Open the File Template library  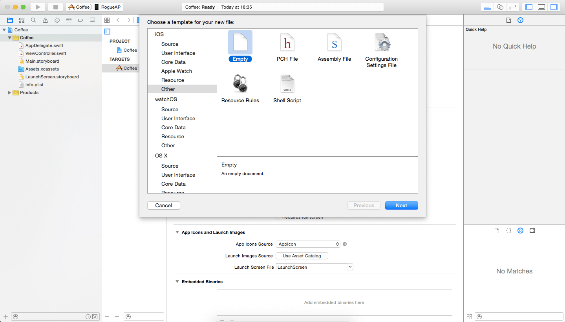pyautogui.click(x=497, y=231)
